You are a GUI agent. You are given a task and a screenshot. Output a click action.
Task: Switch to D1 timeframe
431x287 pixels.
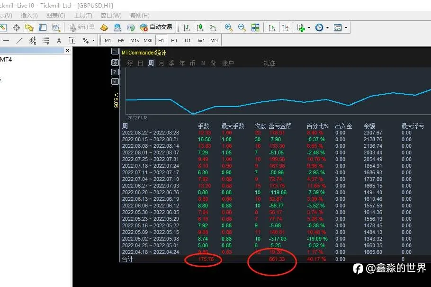(x=188, y=41)
